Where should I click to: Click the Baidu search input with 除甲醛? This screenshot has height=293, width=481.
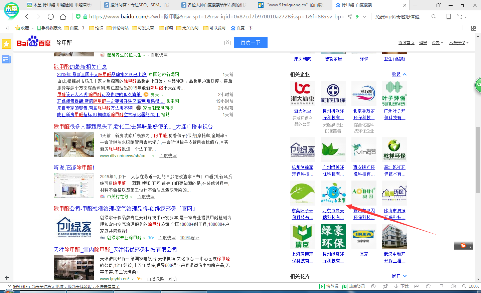(139, 42)
